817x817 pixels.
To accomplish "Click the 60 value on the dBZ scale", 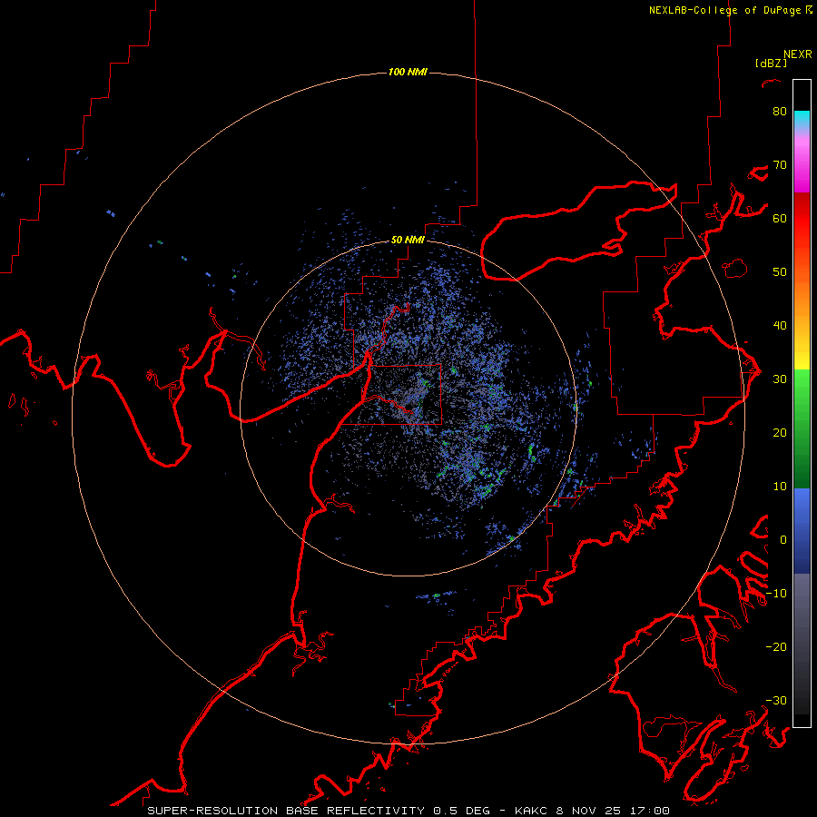I will point(780,218).
